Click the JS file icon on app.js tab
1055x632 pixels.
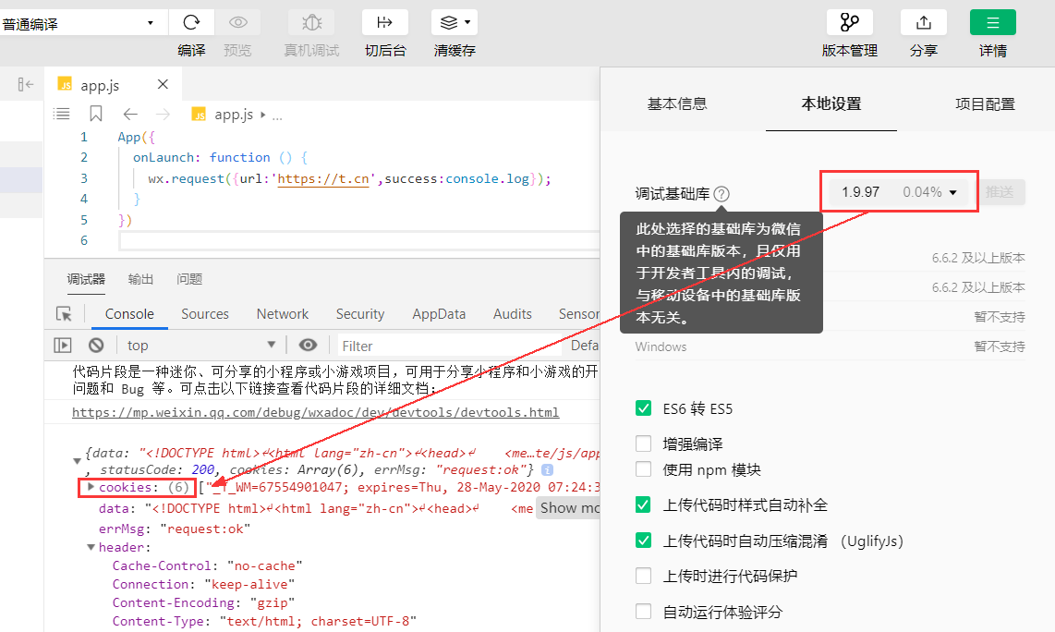click(x=65, y=84)
